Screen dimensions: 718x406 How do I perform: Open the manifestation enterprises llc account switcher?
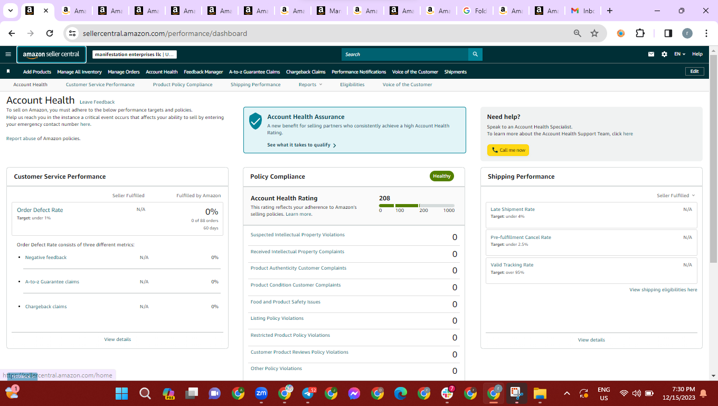[x=135, y=54]
